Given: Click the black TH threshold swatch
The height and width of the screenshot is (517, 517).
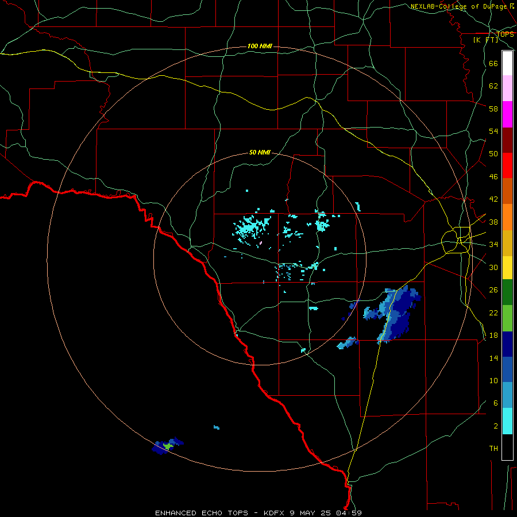Looking at the screenshot, I should coord(507,447).
